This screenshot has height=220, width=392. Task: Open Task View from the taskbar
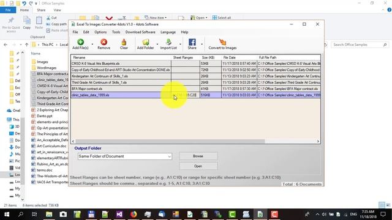click(x=34, y=215)
